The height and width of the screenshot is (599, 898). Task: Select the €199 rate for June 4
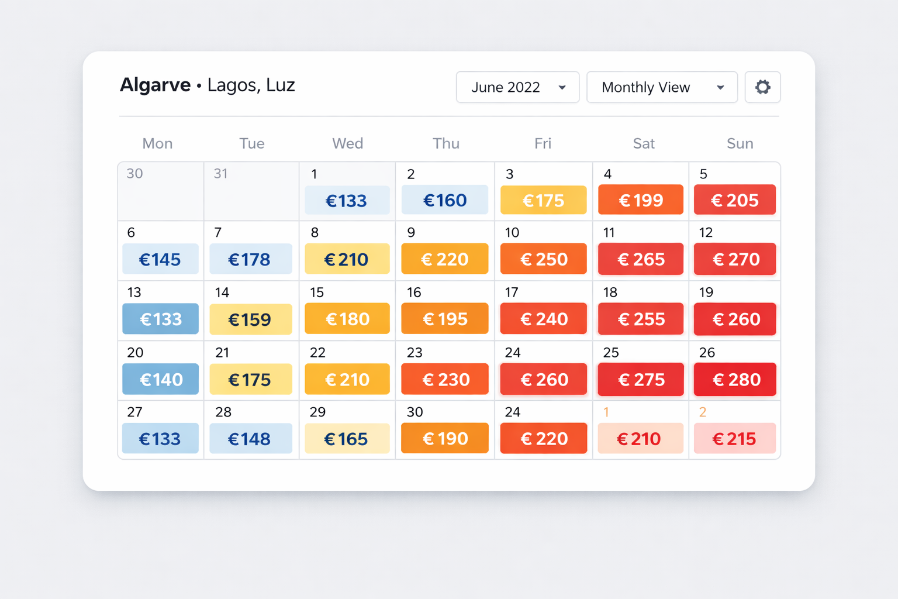[x=641, y=200]
